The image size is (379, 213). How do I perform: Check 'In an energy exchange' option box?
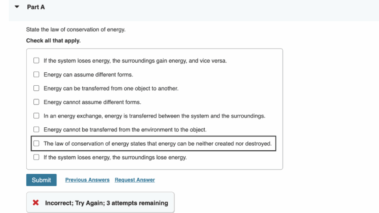coord(36,116)
